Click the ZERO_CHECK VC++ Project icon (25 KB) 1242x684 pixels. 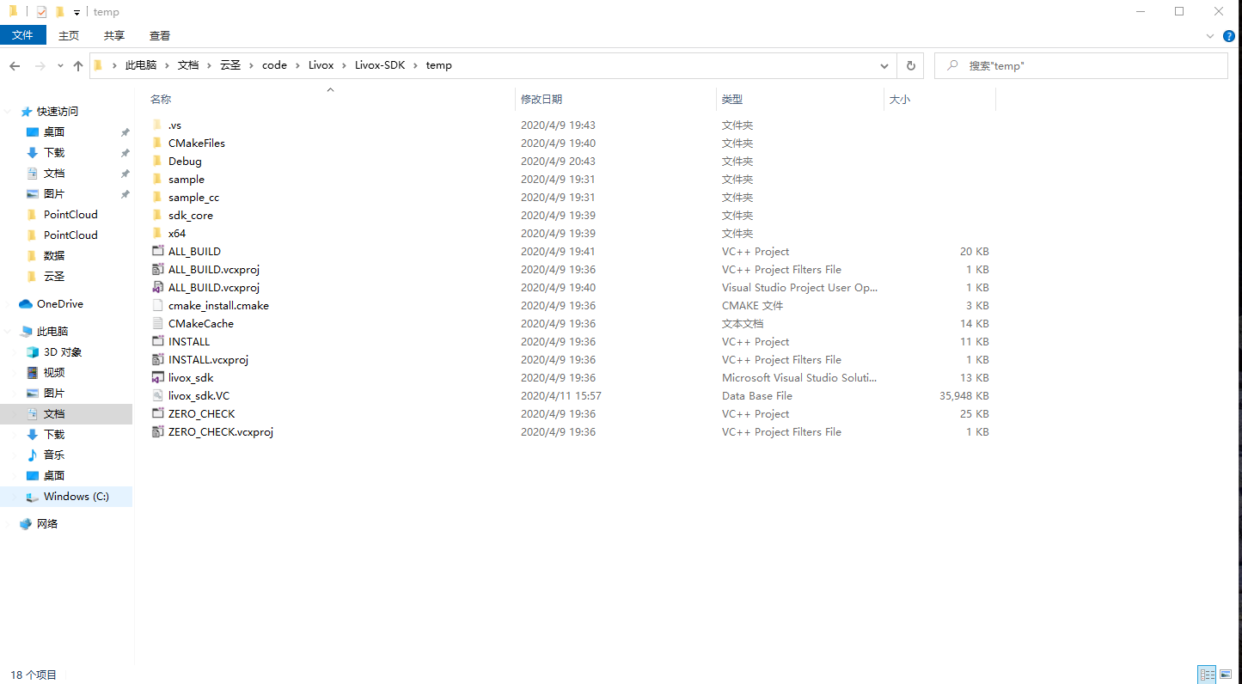(x=157, y=413)
